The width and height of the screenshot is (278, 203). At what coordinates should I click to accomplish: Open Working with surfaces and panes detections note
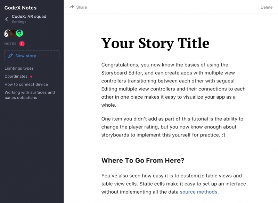[x=30, y=95]
